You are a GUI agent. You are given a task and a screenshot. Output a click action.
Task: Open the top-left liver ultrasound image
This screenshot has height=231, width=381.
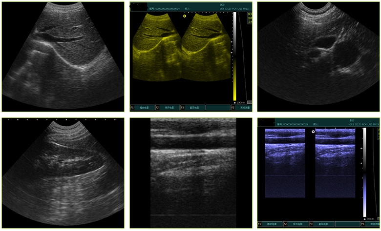click(63, 57)
